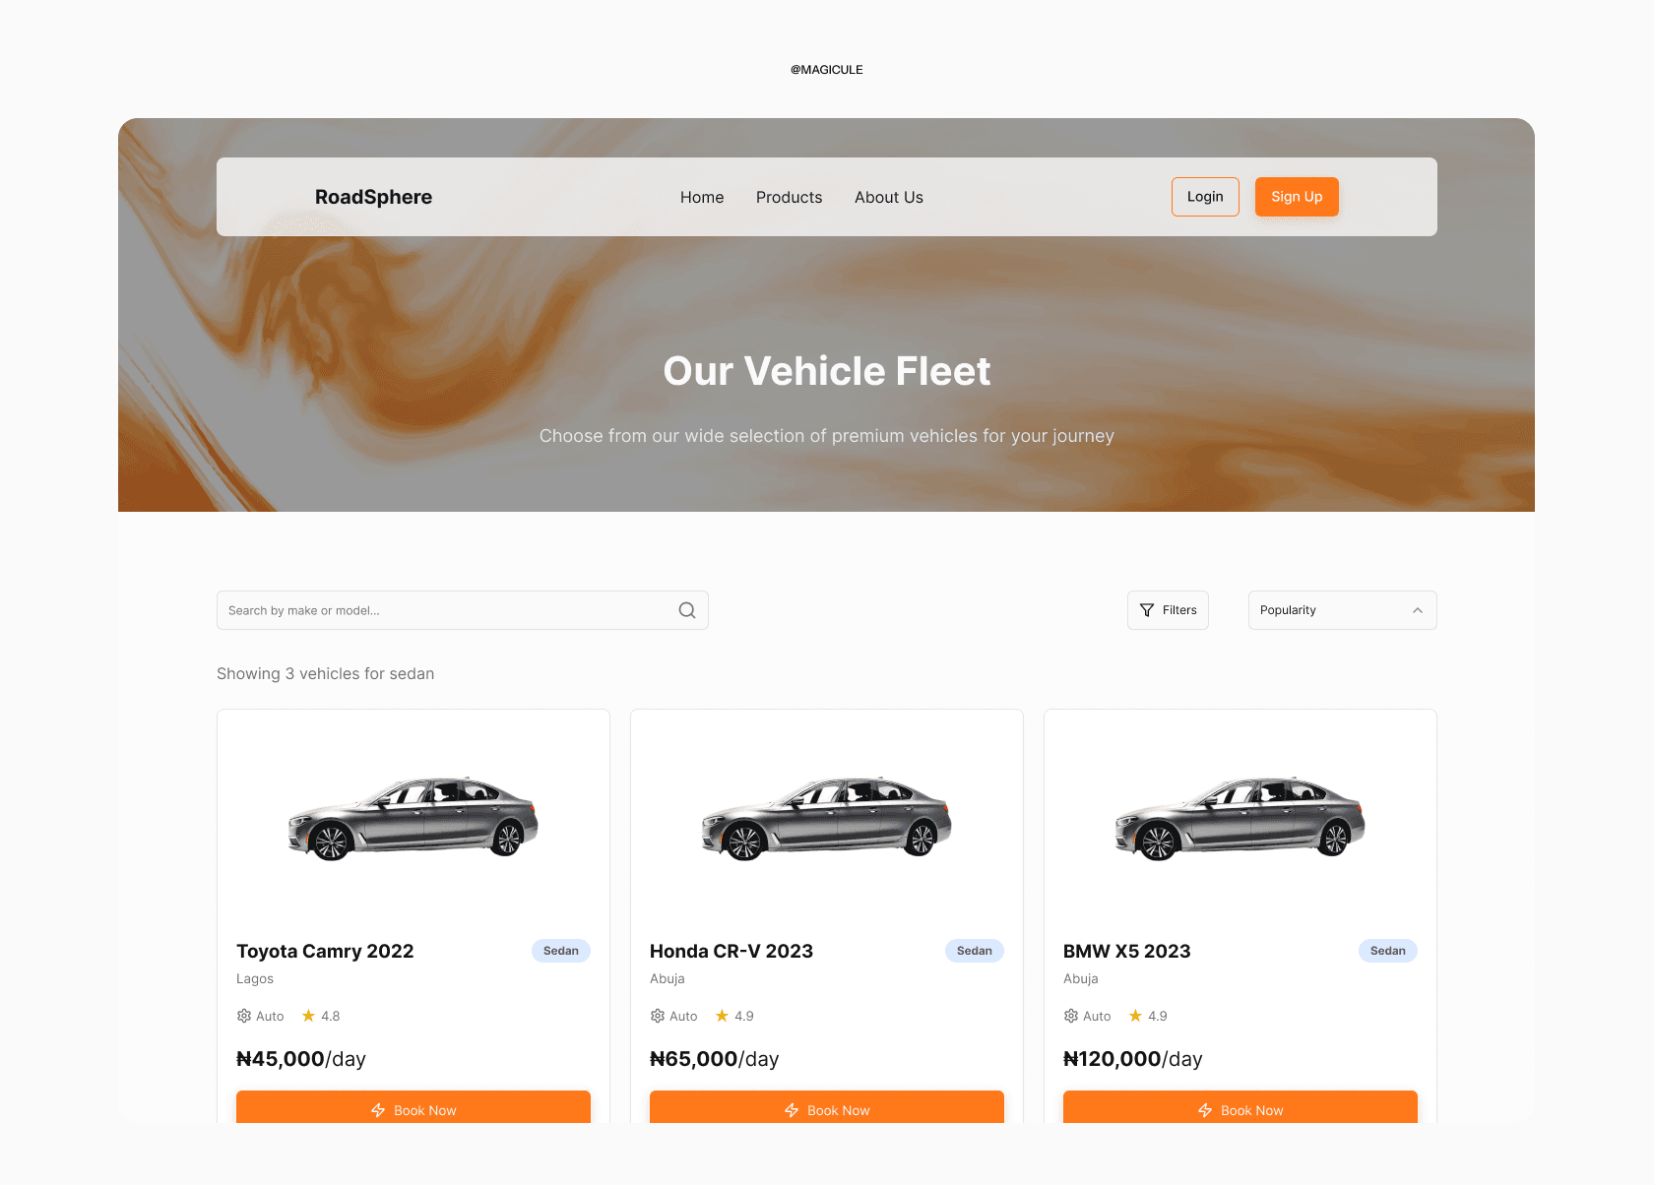
Task: Click the BMW X5 2023 title
Action: (1127, 951)
